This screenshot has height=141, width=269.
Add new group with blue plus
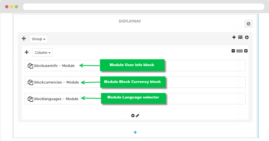click(135, 132)
